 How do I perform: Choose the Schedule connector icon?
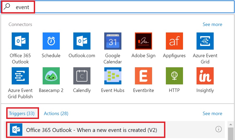pyautogui.click(x=51, y=41)
